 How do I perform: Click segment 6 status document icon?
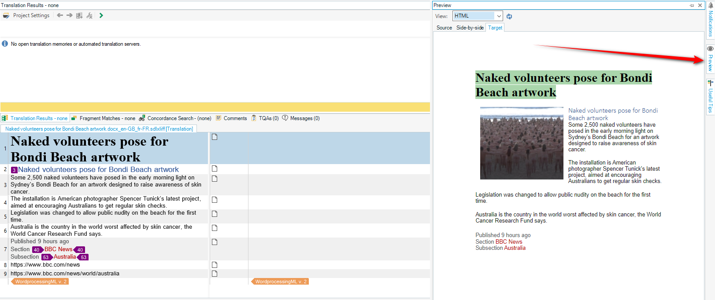point(215,228)
